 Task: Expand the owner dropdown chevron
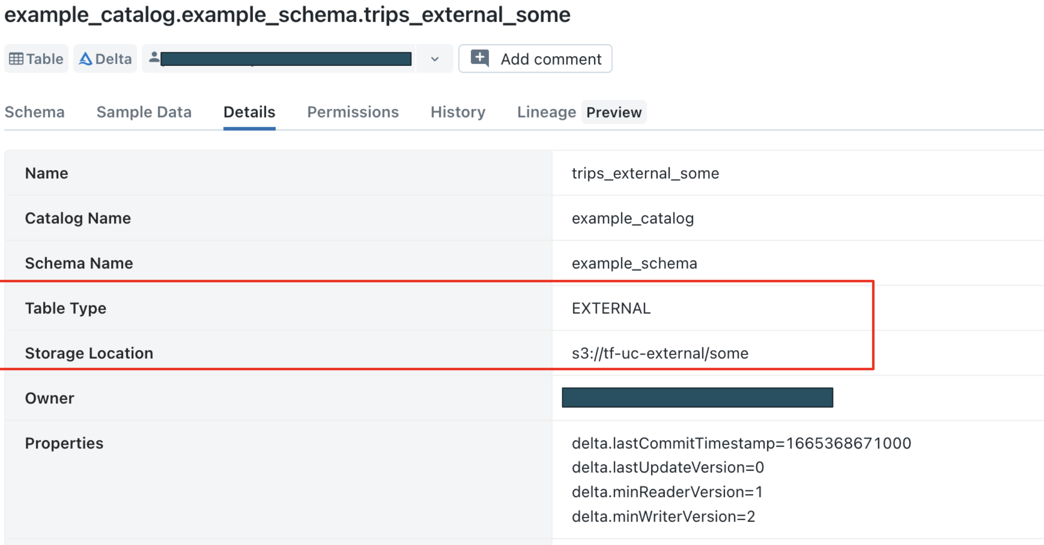point(435,59)
